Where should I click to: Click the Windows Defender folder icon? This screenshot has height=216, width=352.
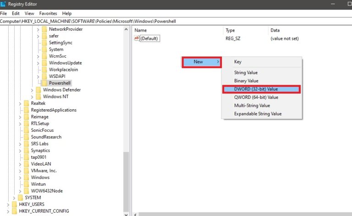click(38, 90)
